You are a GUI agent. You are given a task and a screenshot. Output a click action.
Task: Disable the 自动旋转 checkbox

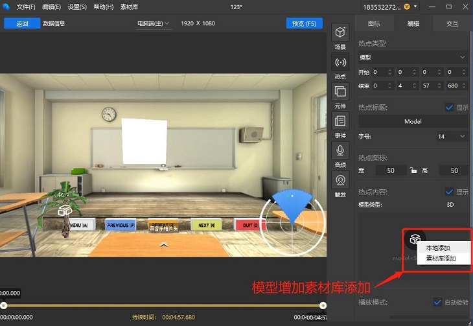coord(437,302)
